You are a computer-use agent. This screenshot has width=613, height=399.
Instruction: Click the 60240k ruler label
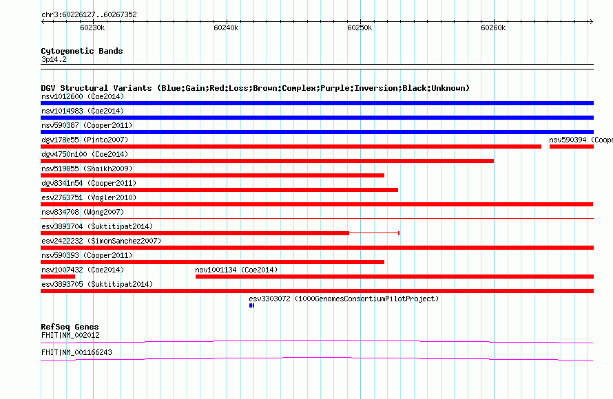[226, 28]
